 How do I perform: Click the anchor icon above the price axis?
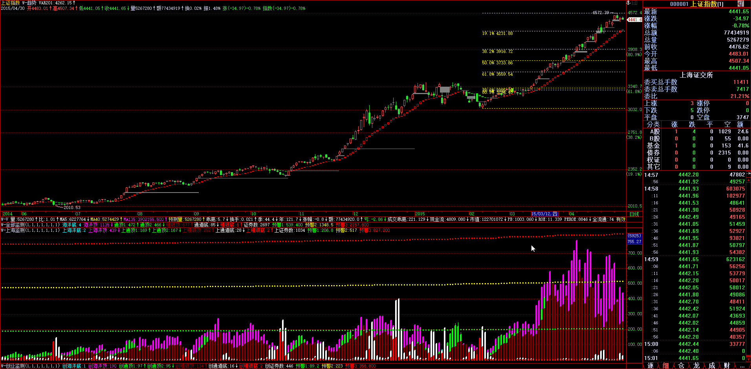[x=628, y=3]
